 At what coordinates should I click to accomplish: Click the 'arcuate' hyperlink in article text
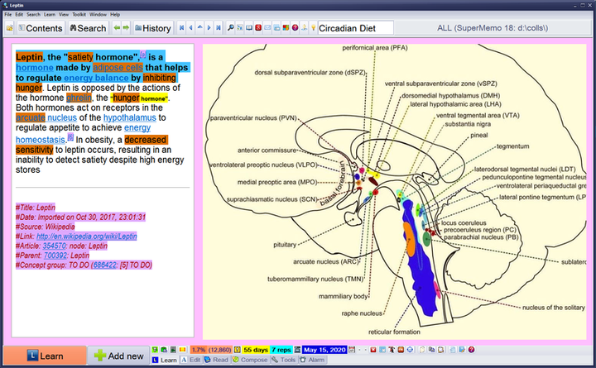point(30,118)
